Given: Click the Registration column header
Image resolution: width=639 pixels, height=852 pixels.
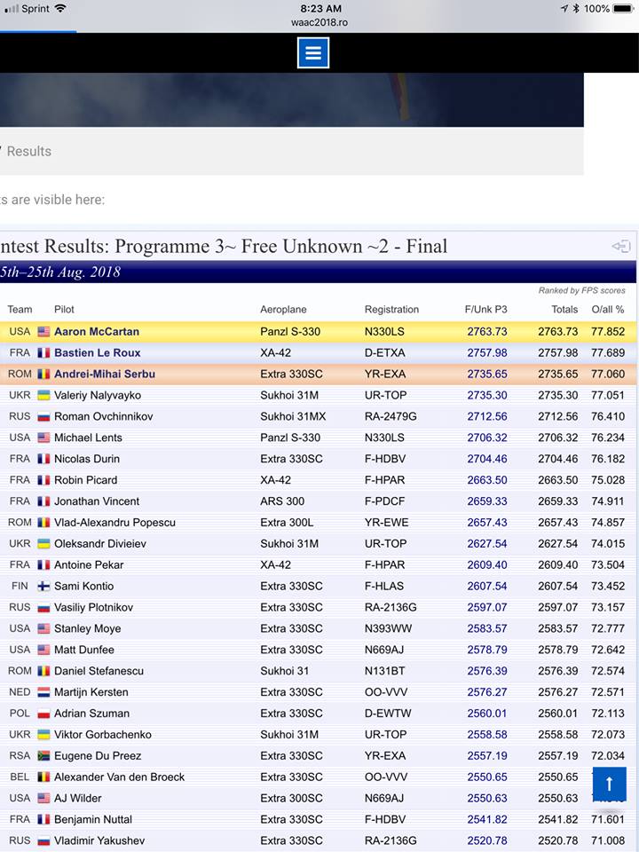Looking at the screenshot, I should pos(391,309).
